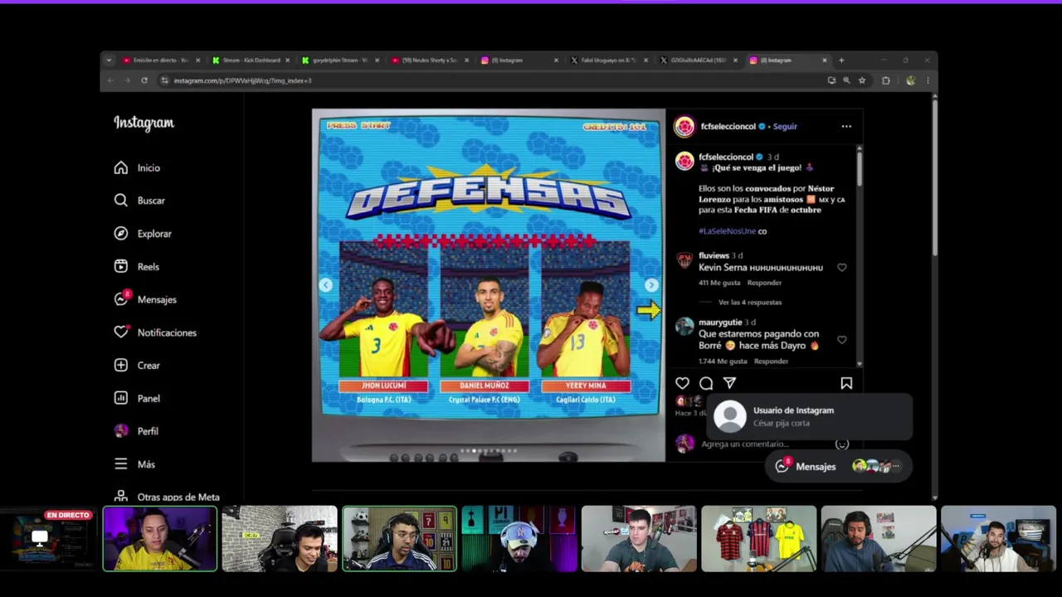
Task: Open the Panel dashboard item
Action: 137,398
